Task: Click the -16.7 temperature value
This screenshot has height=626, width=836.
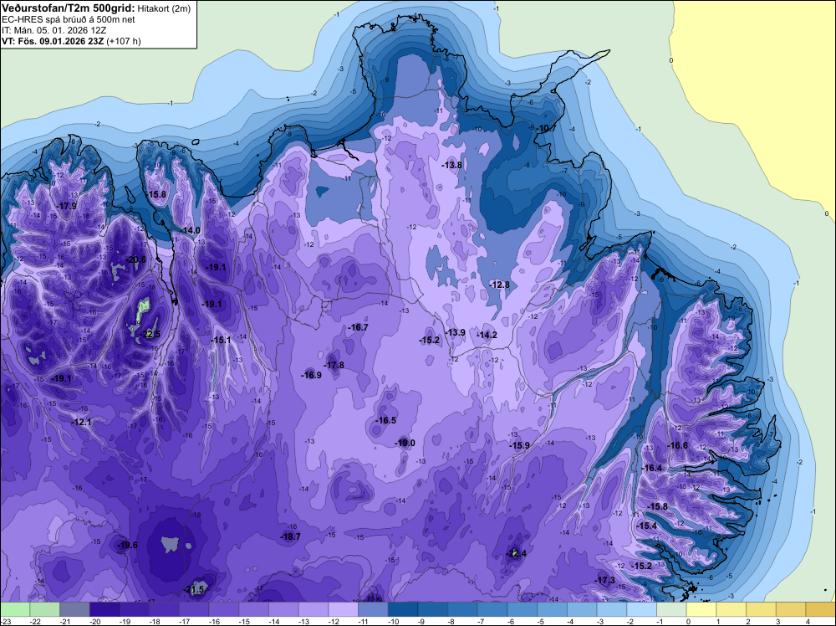Action: tap(358, 327)
